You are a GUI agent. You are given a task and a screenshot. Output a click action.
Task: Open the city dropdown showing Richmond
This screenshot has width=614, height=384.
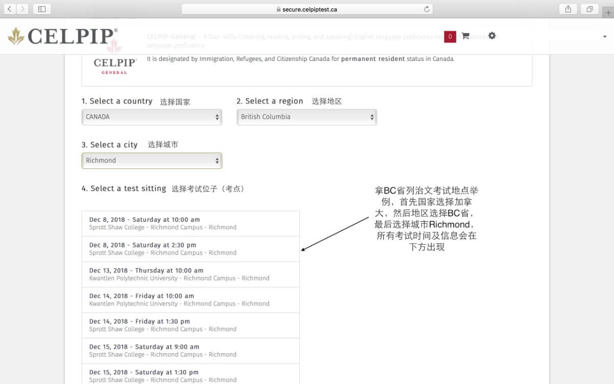(152, 160)
